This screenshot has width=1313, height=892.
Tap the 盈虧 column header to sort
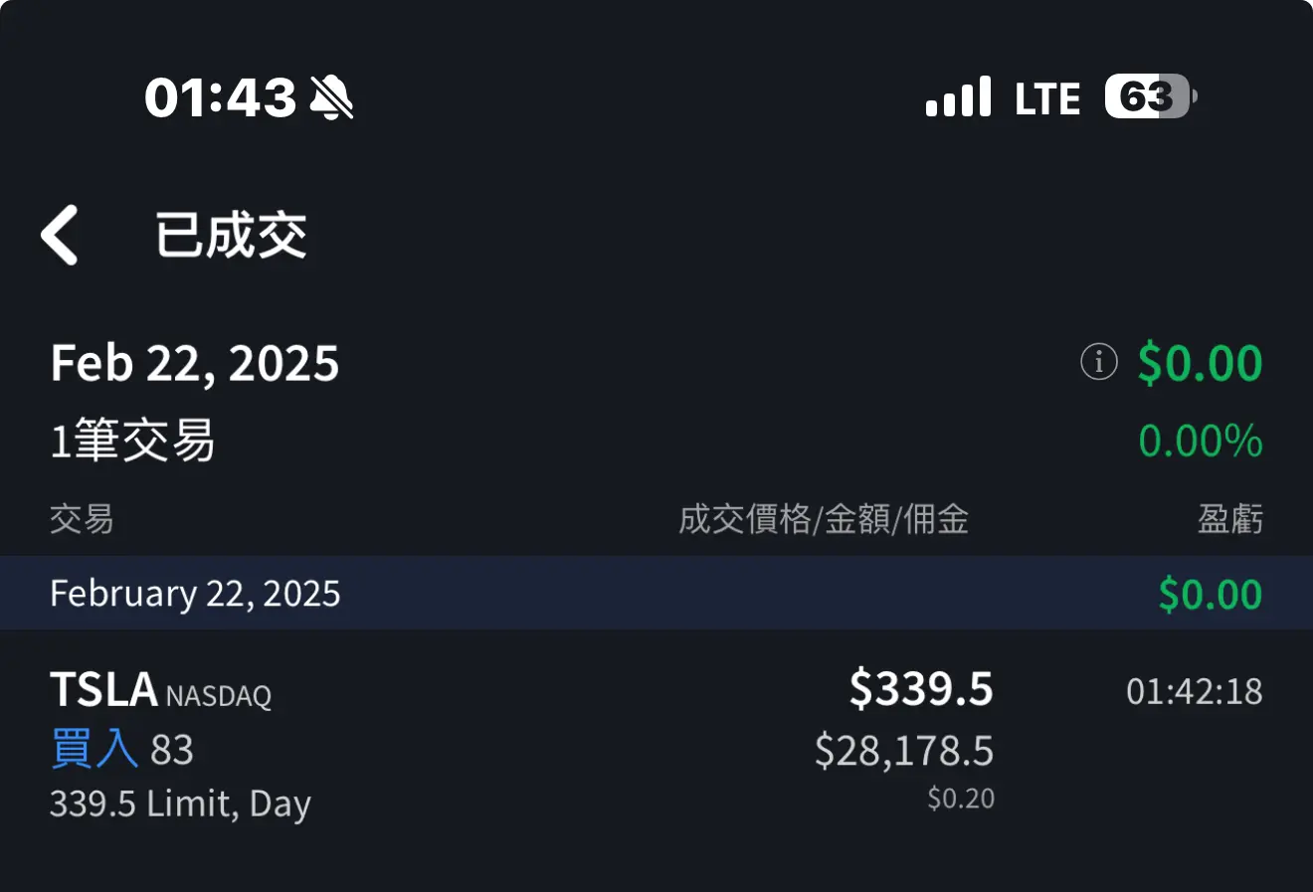click(1230, 518)
